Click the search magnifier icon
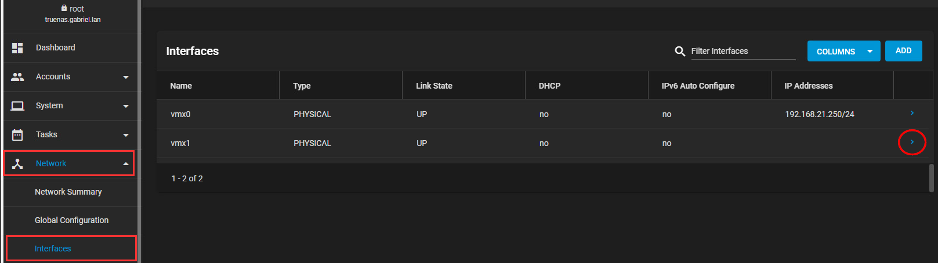Viewport: 938px width, 263px height. [x=680, y=52]
